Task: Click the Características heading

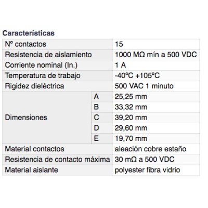Action: pyautogui.click(x=29, y=33)
